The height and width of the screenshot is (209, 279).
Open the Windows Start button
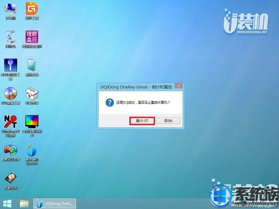coord(7,204)
